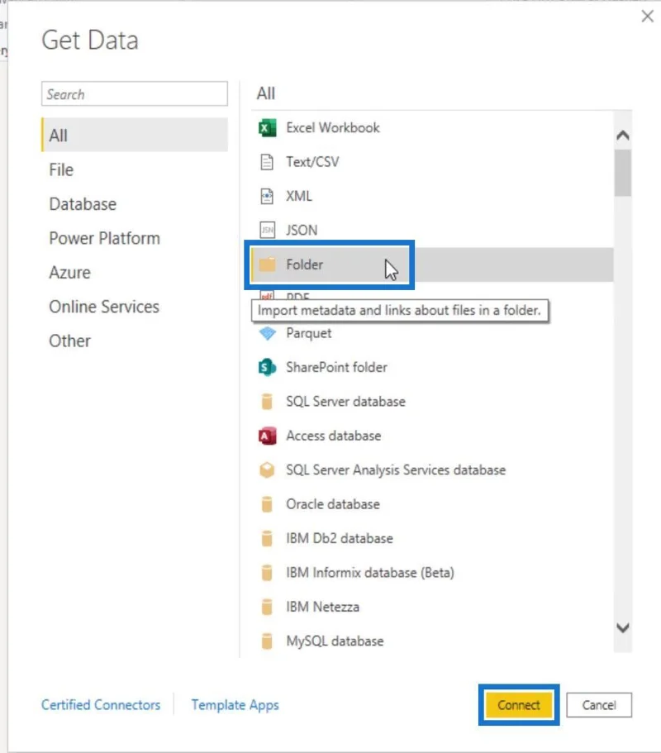Image resolution: width=661 pixels, height=753 pixels.
Task: Click the Oracle database cylinder icon
Action: click(x=267, y=504)
